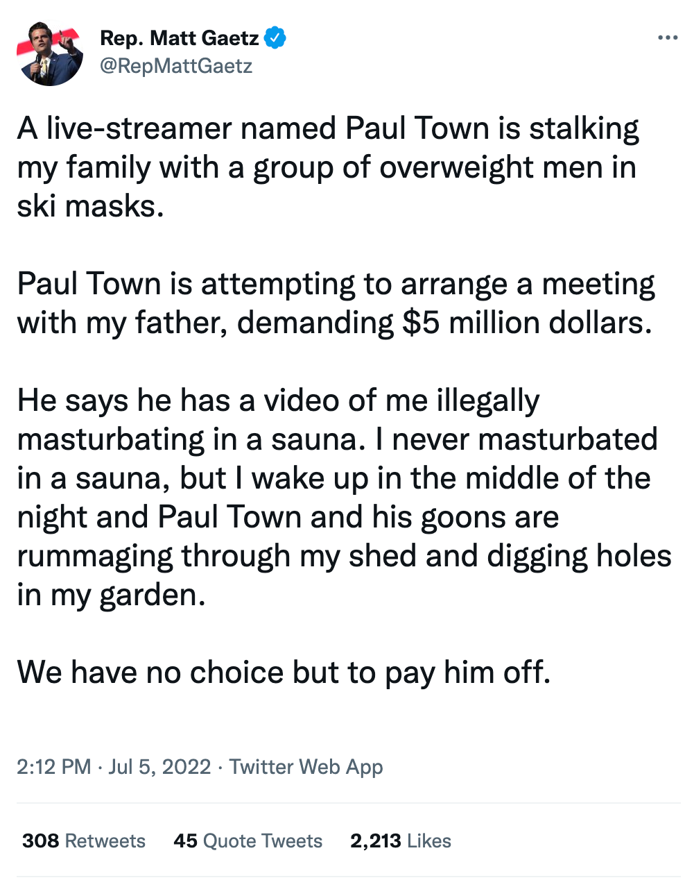The height and width of the screenshot is (887, 685).
Task: Click the "2,213" like count number
Action: 375,841
